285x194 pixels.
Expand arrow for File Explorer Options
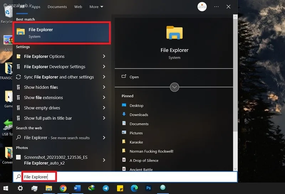tap(104, 56)
